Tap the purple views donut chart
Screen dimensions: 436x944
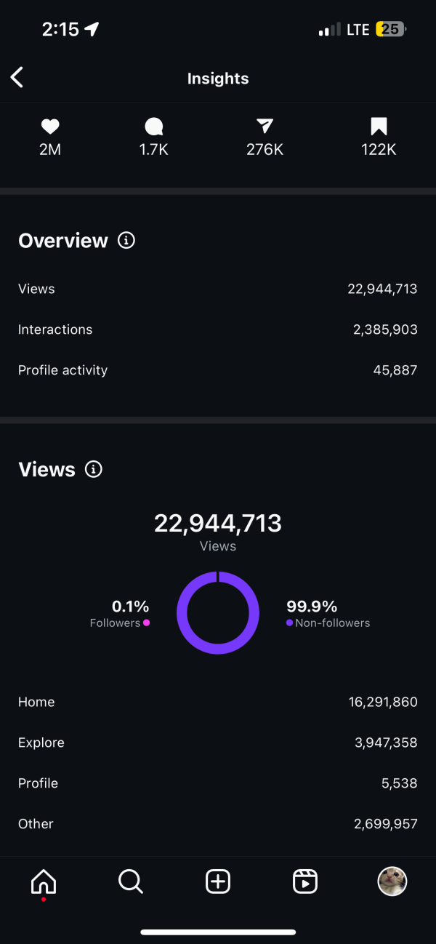[218, 613]
